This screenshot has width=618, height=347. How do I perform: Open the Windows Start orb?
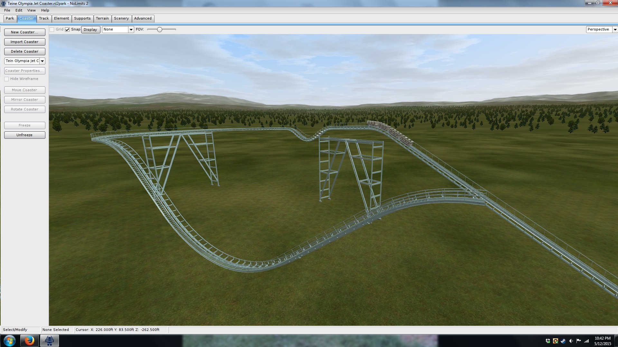pos(9,341)
